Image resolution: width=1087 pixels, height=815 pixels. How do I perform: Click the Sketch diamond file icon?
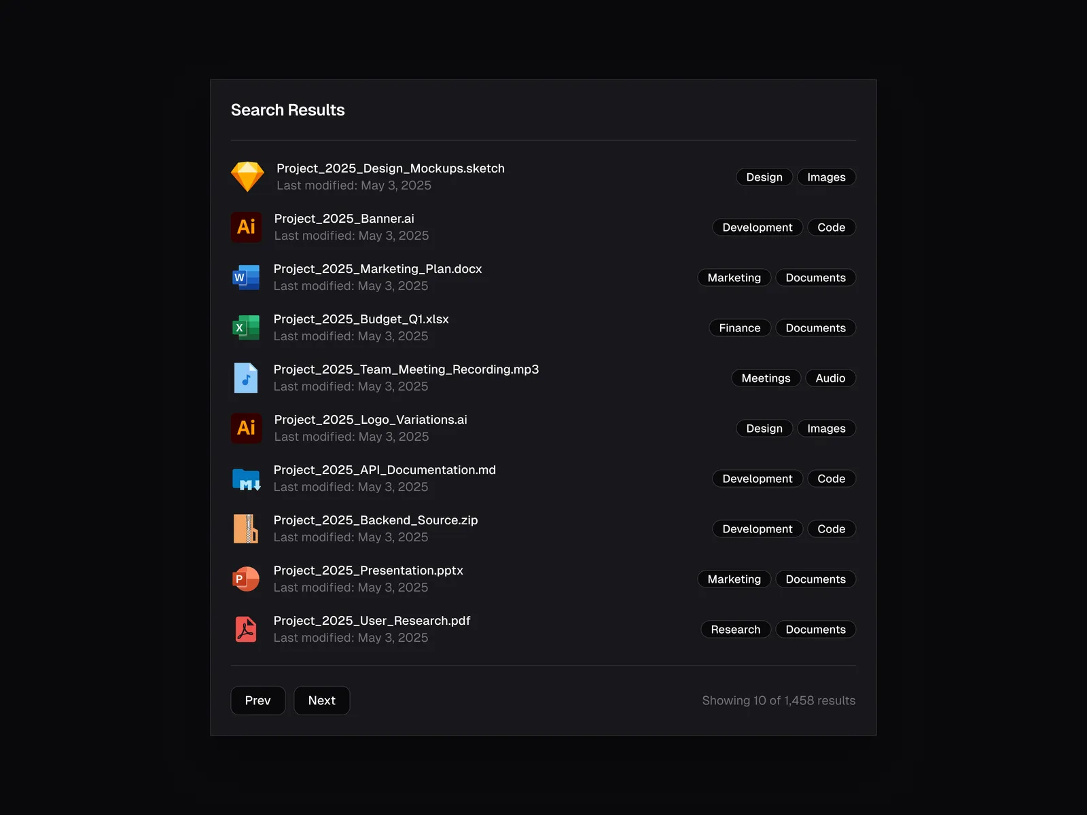(x=247, y=177)
